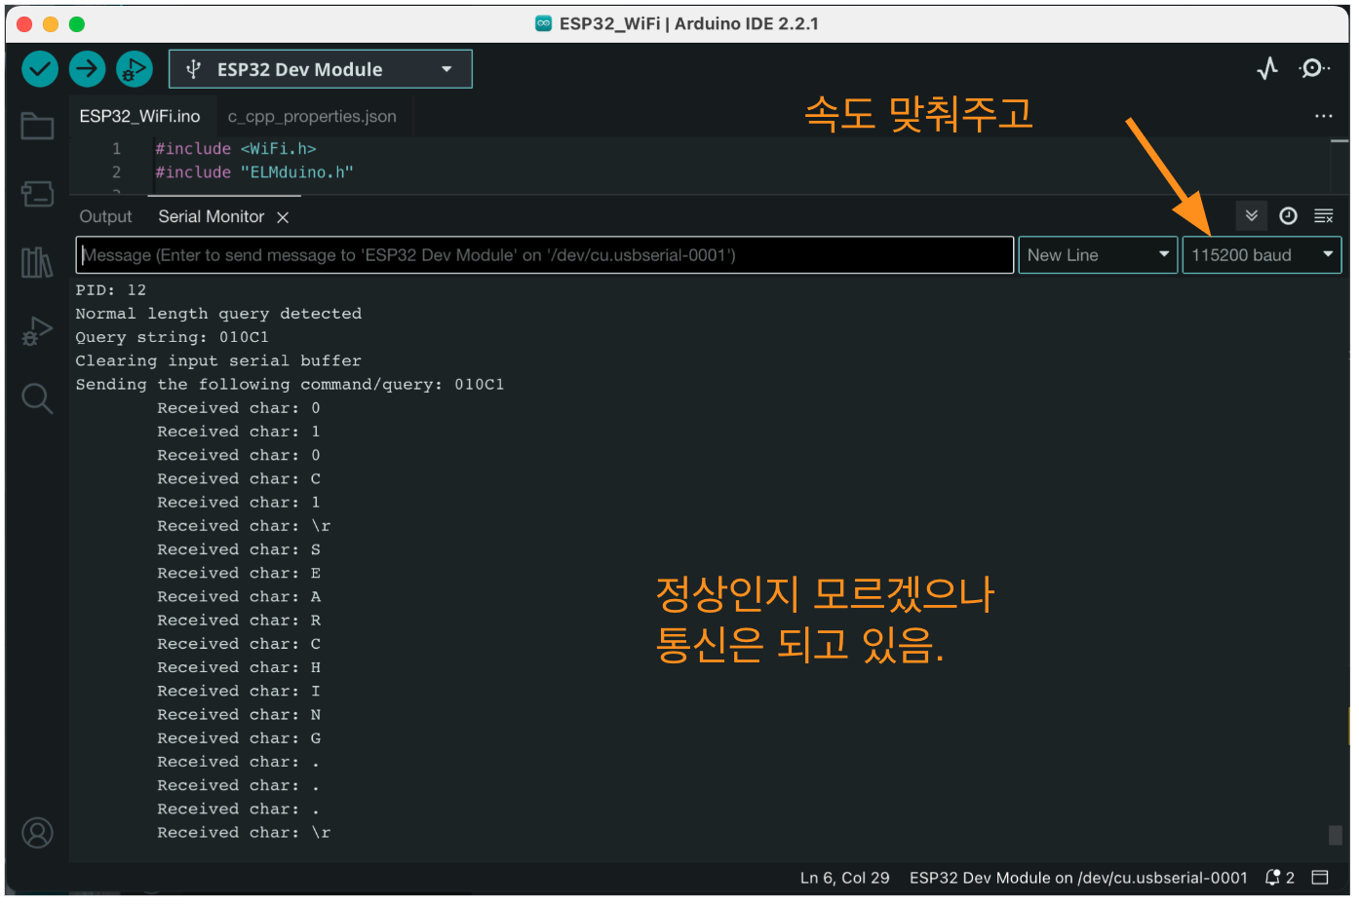Toggle bottom panel icon in status bar
The height and width of the screenshot is (904, 1359).
(x=1320, y=878)
